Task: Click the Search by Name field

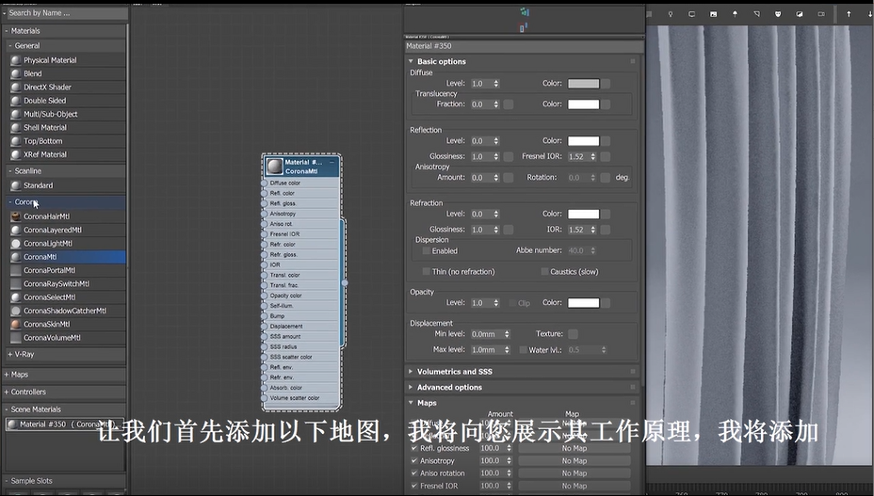Action: click(x=68, y=13)
